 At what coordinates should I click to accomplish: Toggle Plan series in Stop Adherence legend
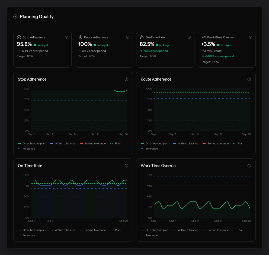click(x=115, y=144)
